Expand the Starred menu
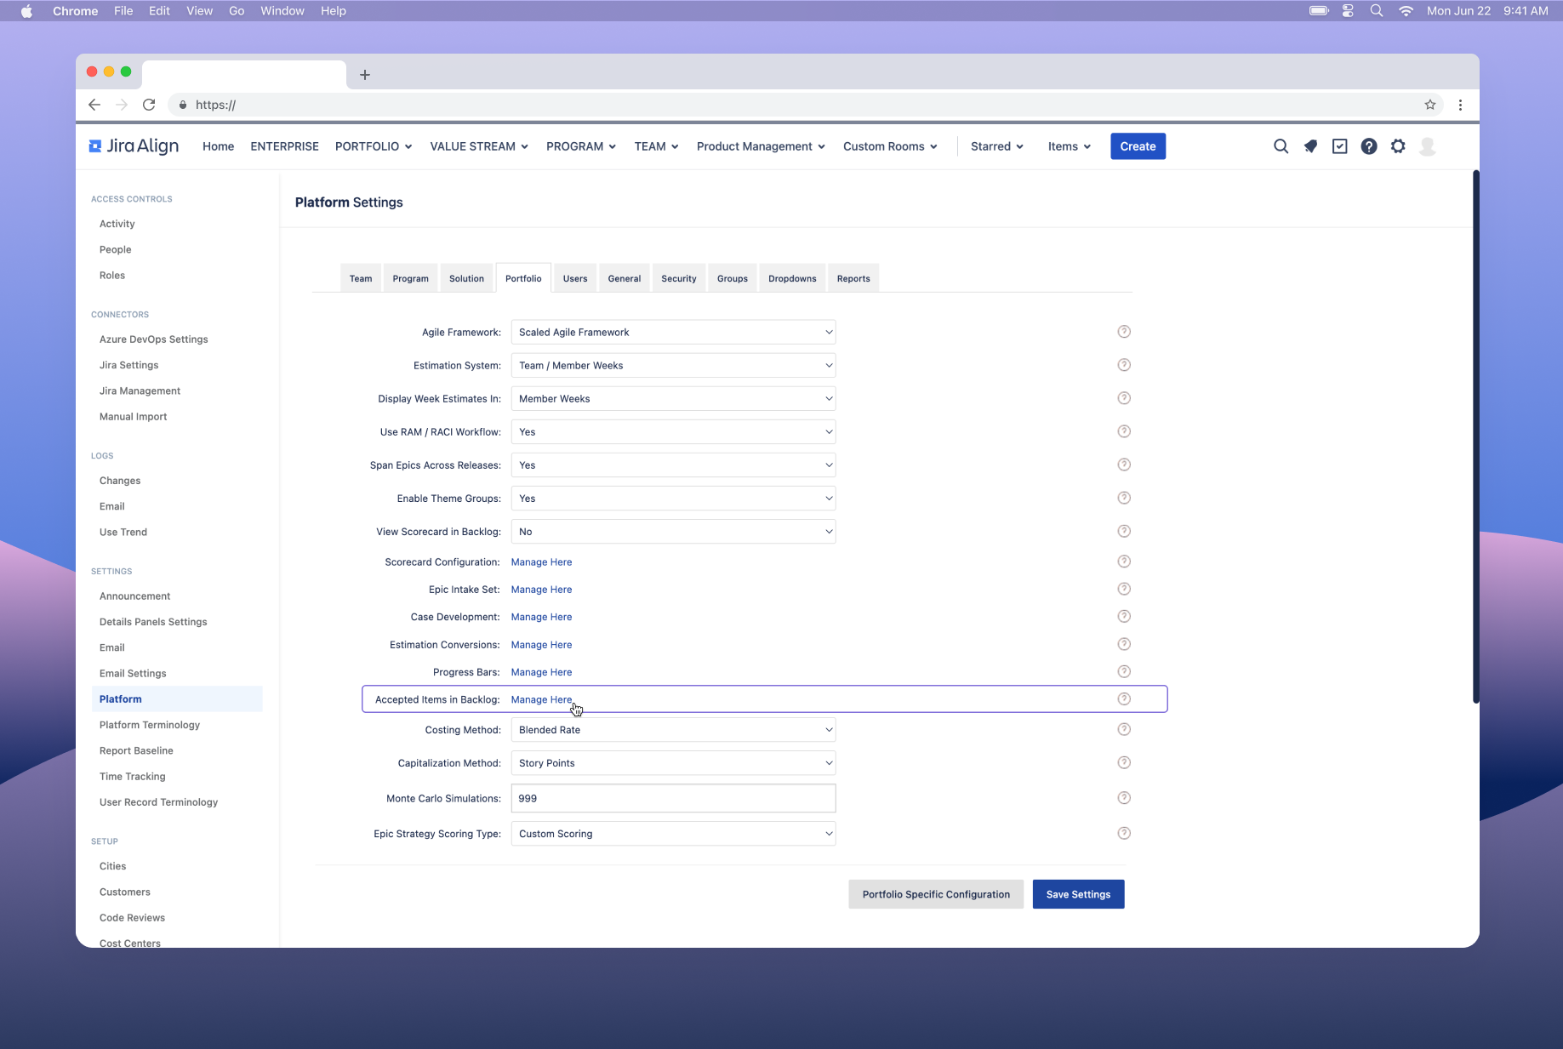 [x=997, y=146]
